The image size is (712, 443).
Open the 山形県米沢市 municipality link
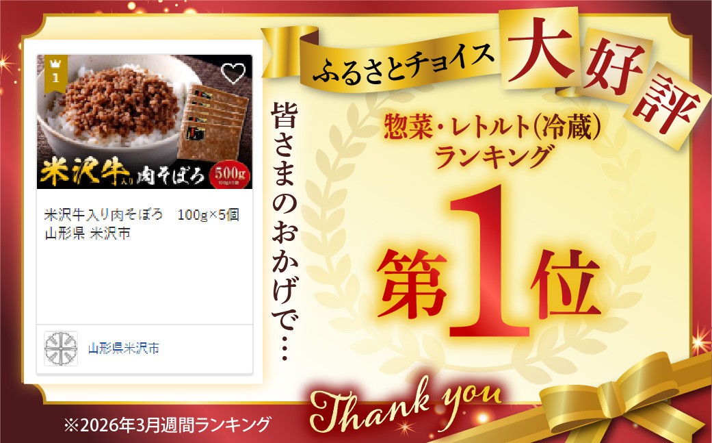click(124, 349)
